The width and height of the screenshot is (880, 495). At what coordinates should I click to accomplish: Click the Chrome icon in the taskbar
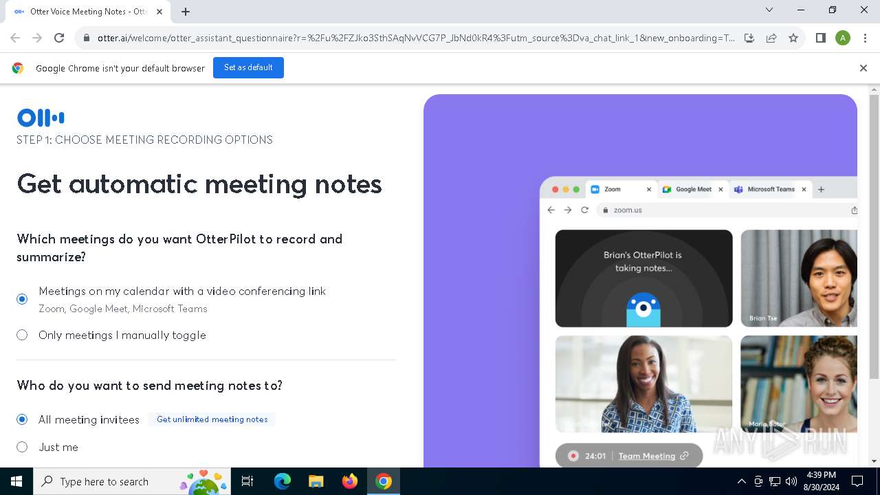click(384, 481)
